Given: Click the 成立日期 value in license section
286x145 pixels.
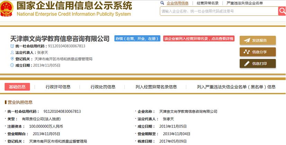Looking at the screenshot, I should coord(173,126).
